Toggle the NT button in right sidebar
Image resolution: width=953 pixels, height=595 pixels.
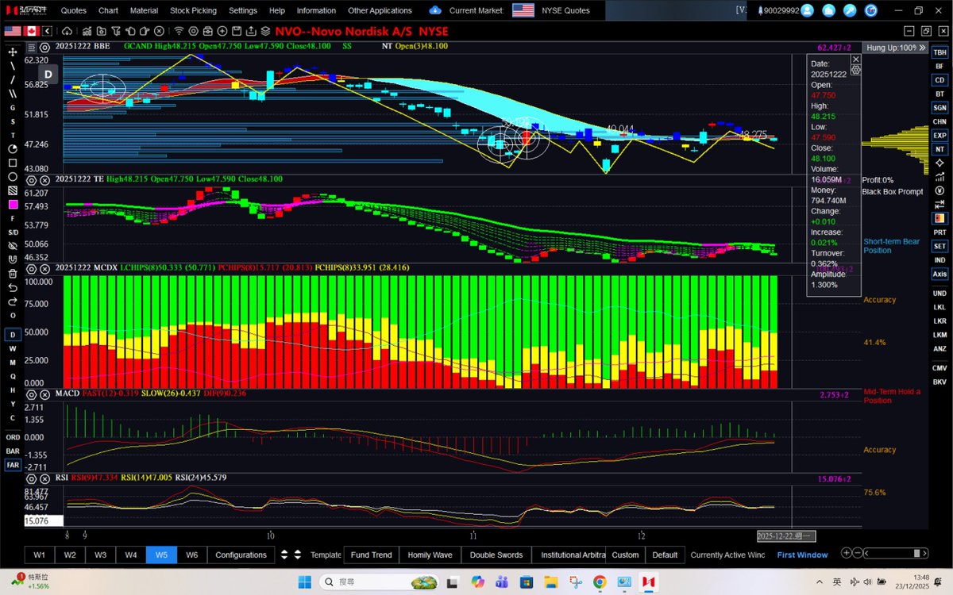[x=939, y=149]
